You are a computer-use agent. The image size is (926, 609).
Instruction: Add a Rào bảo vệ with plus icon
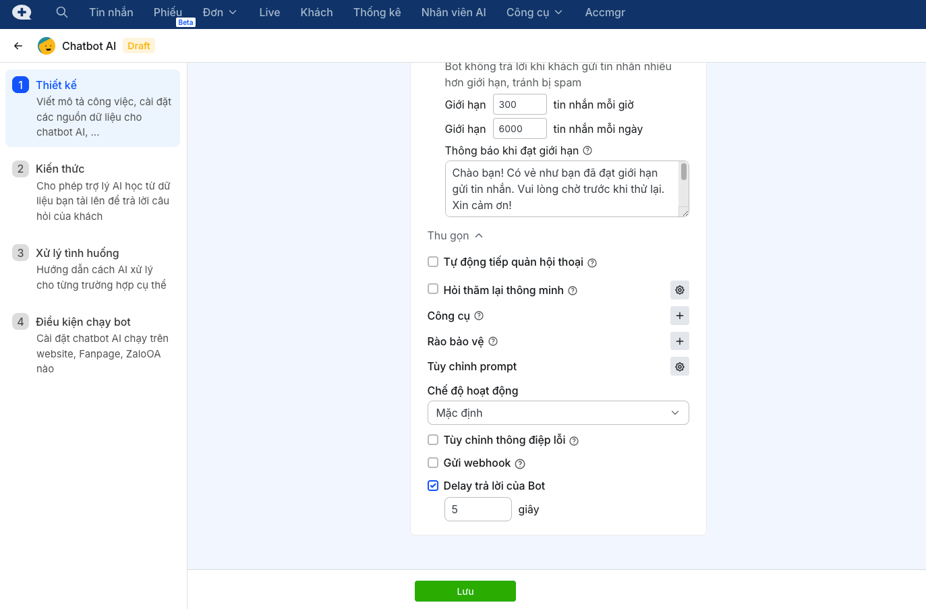click(679, 341)
